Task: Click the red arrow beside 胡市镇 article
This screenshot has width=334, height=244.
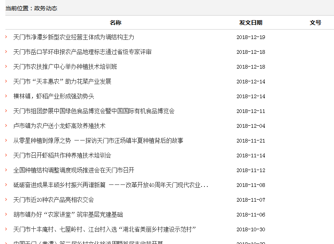Action: click(x=6, y=214)
